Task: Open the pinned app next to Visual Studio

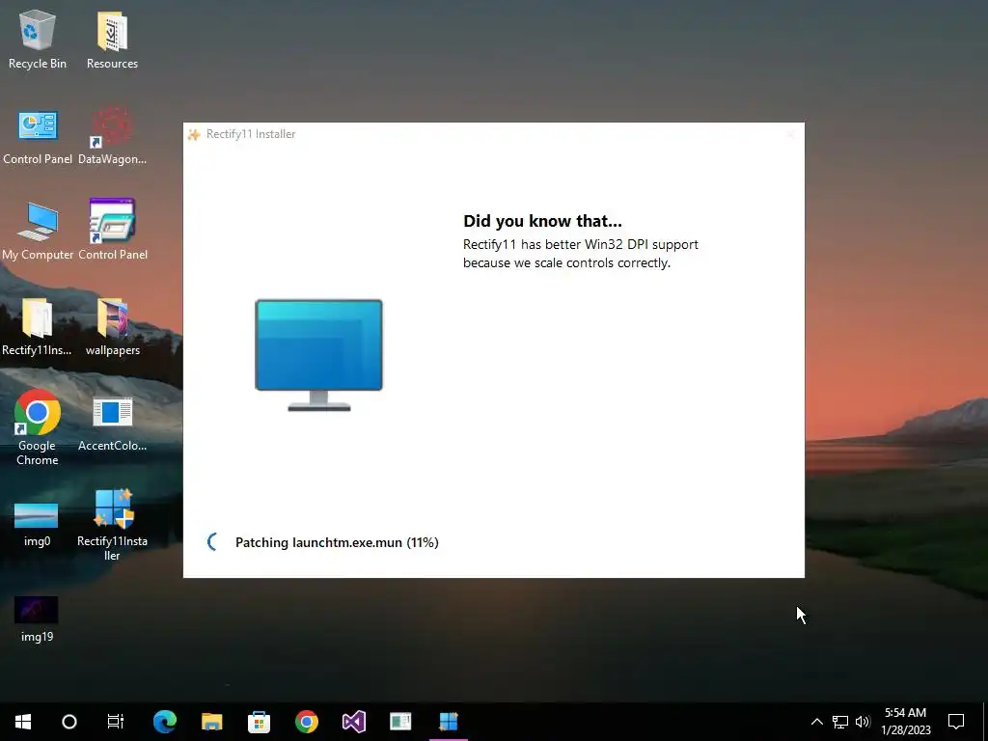Action: tap(400, 722)
